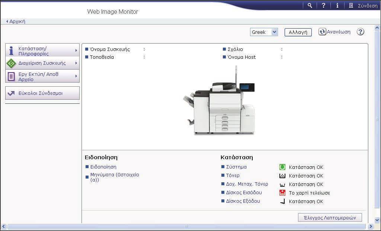This screenshot has width=381, height=231.
Task: Click the Αλλαγή button
Action: click(x=298, y=32)
